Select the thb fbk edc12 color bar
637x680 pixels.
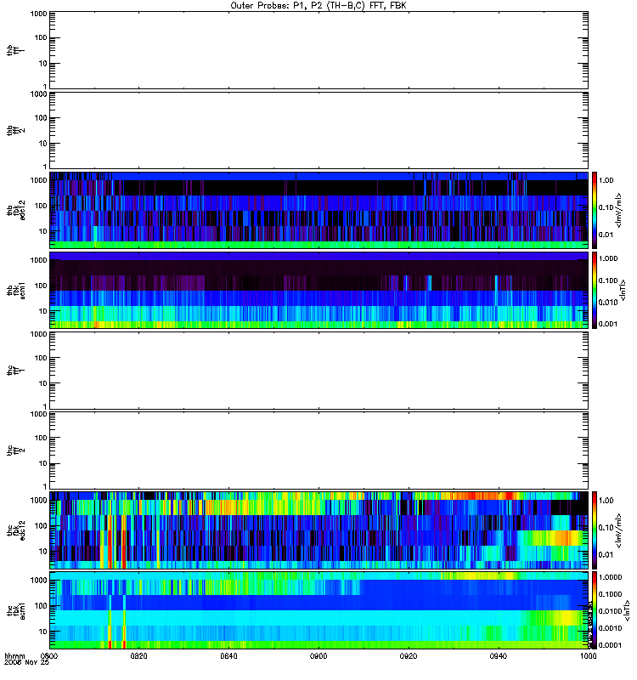(595, 210)
